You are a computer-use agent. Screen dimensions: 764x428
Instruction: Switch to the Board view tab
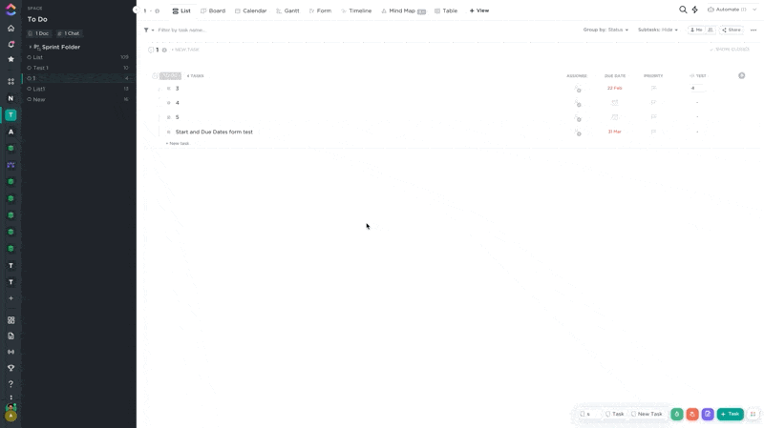pyautogui.click(x=213, y=10)
